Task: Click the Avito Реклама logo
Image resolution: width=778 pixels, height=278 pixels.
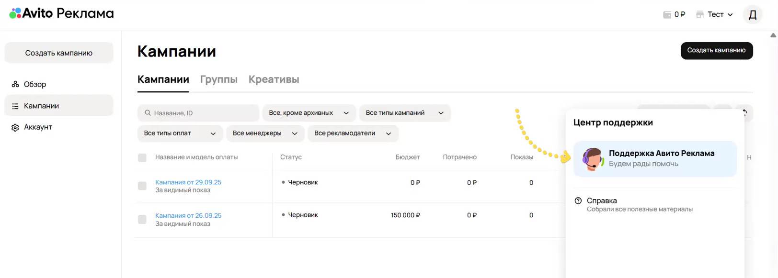Action: tap(61, 13)
